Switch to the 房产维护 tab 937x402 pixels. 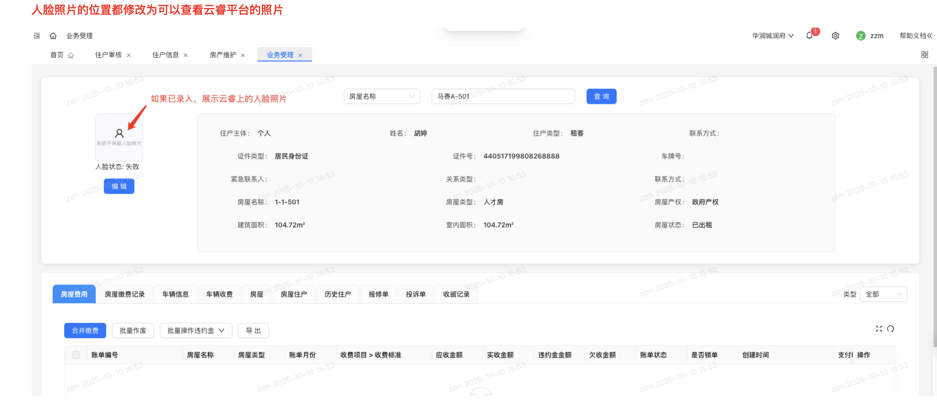(223, 55)
